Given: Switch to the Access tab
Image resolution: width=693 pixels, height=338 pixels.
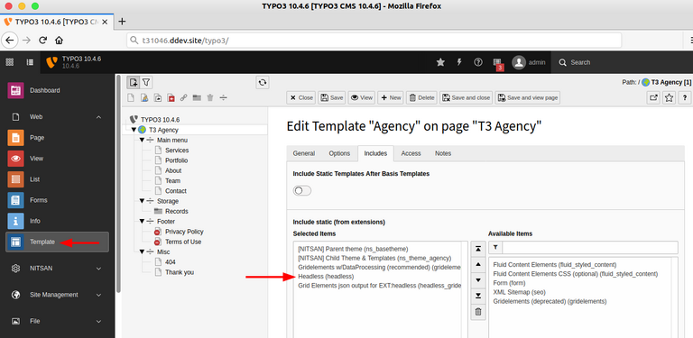Looking at the screenshot, I should pos(411,153).
